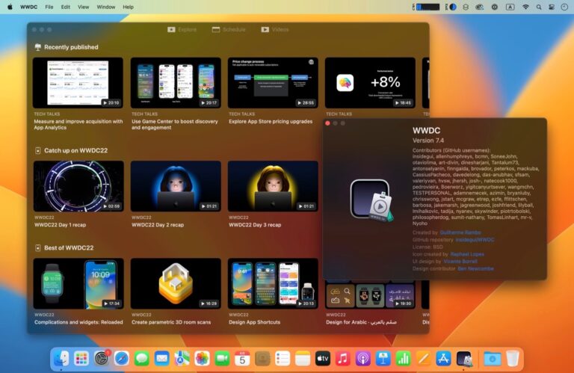Open the Photos app in the Dock
The image size is (574, 373).
pyautogui.click(x=202, y=358)
